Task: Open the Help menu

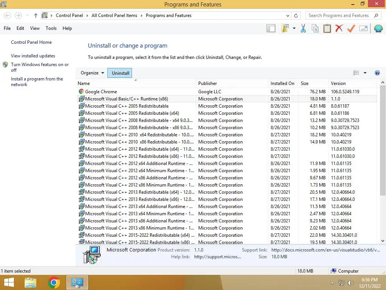Action: [x=67, y=28]
